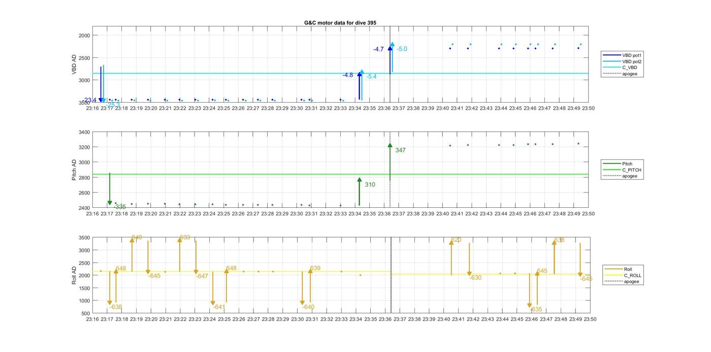Select 'Roll' legend entry
The height and width of the screenshot is (352, 711).
629,269
